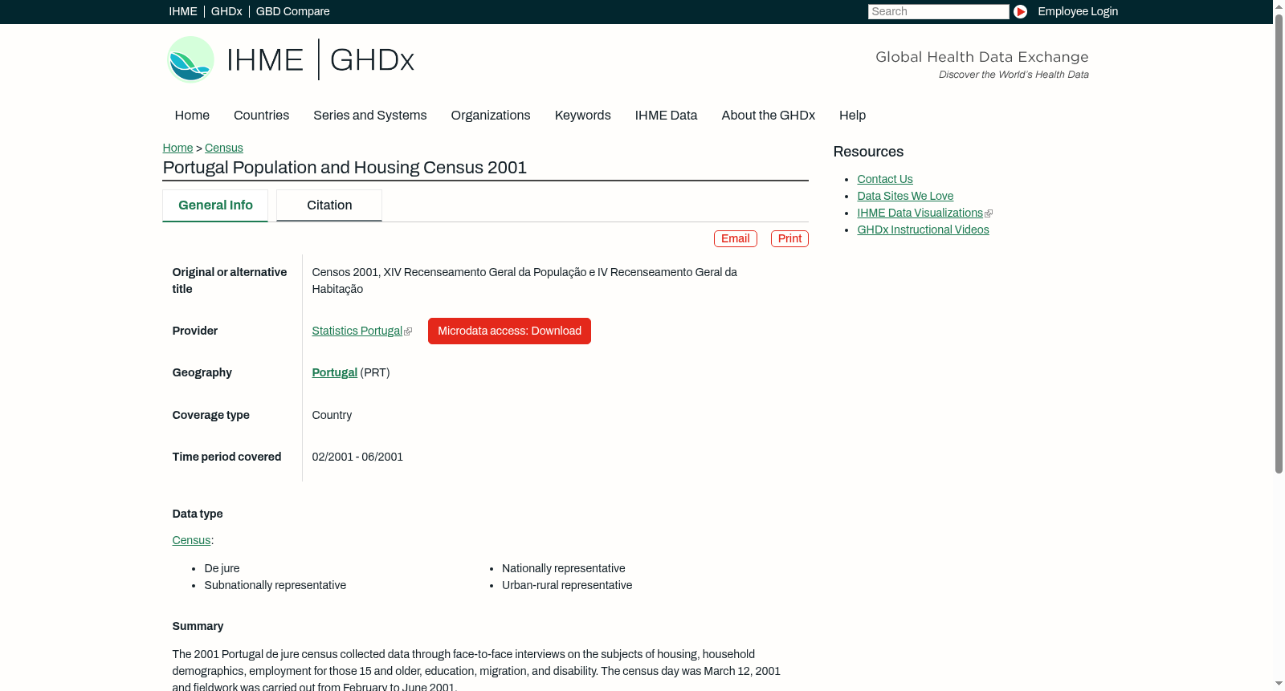This screenshot has width=1285, height=691.
Task: Open GHDx Instructional Videos link
Action: (x=923, y=230)
